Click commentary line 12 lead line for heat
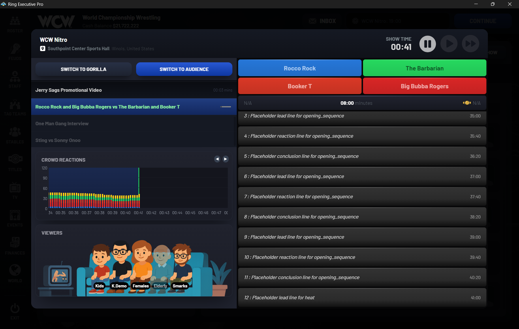This screenshot has height=329, width=519. tap(362, 298)
